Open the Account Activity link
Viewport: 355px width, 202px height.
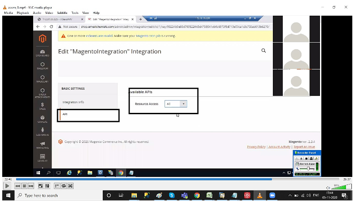click(280, 147)
